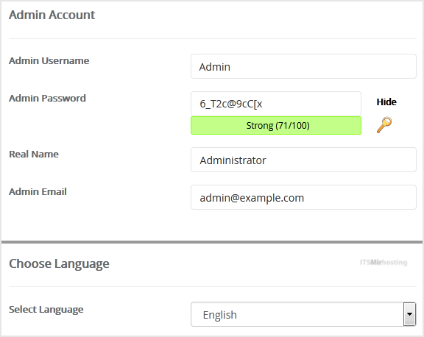Viewport: 424px width, 337px height.
Task: Click the Admin Password label
Action: [47, 98]
